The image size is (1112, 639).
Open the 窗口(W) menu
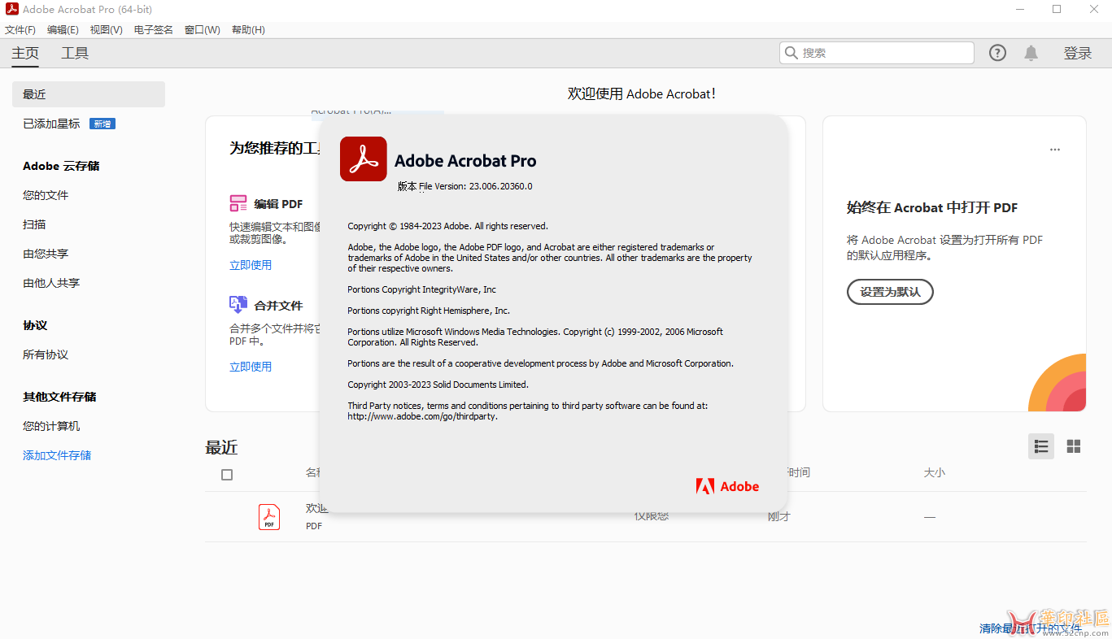(x=203, y=30)
